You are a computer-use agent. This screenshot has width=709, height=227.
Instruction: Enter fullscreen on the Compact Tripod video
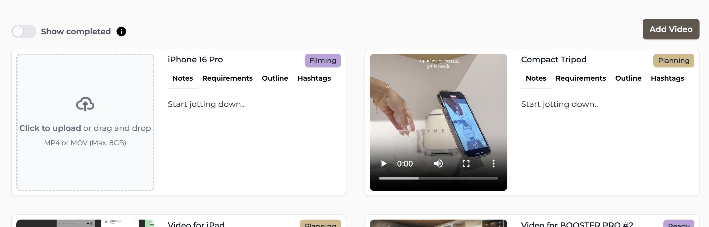(x=466, y=164)
